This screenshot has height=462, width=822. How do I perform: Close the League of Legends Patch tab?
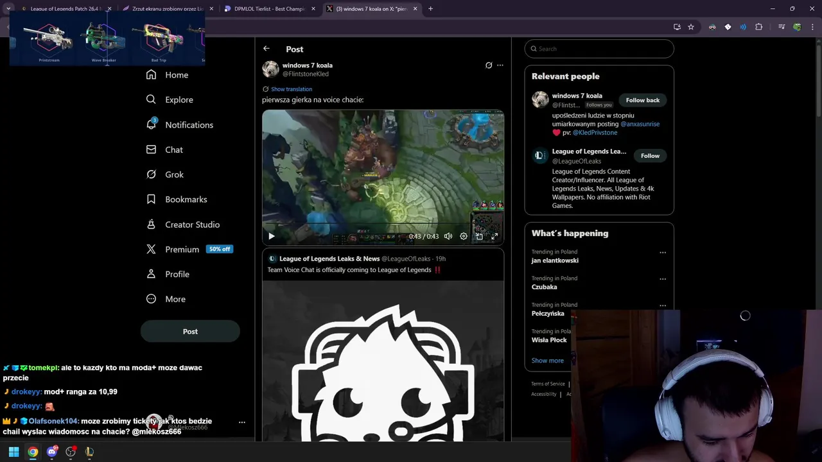(109, 9)
